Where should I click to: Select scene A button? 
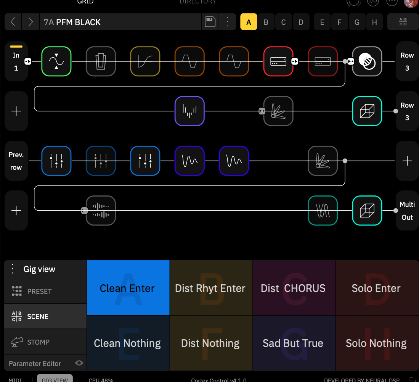(249, 22)
